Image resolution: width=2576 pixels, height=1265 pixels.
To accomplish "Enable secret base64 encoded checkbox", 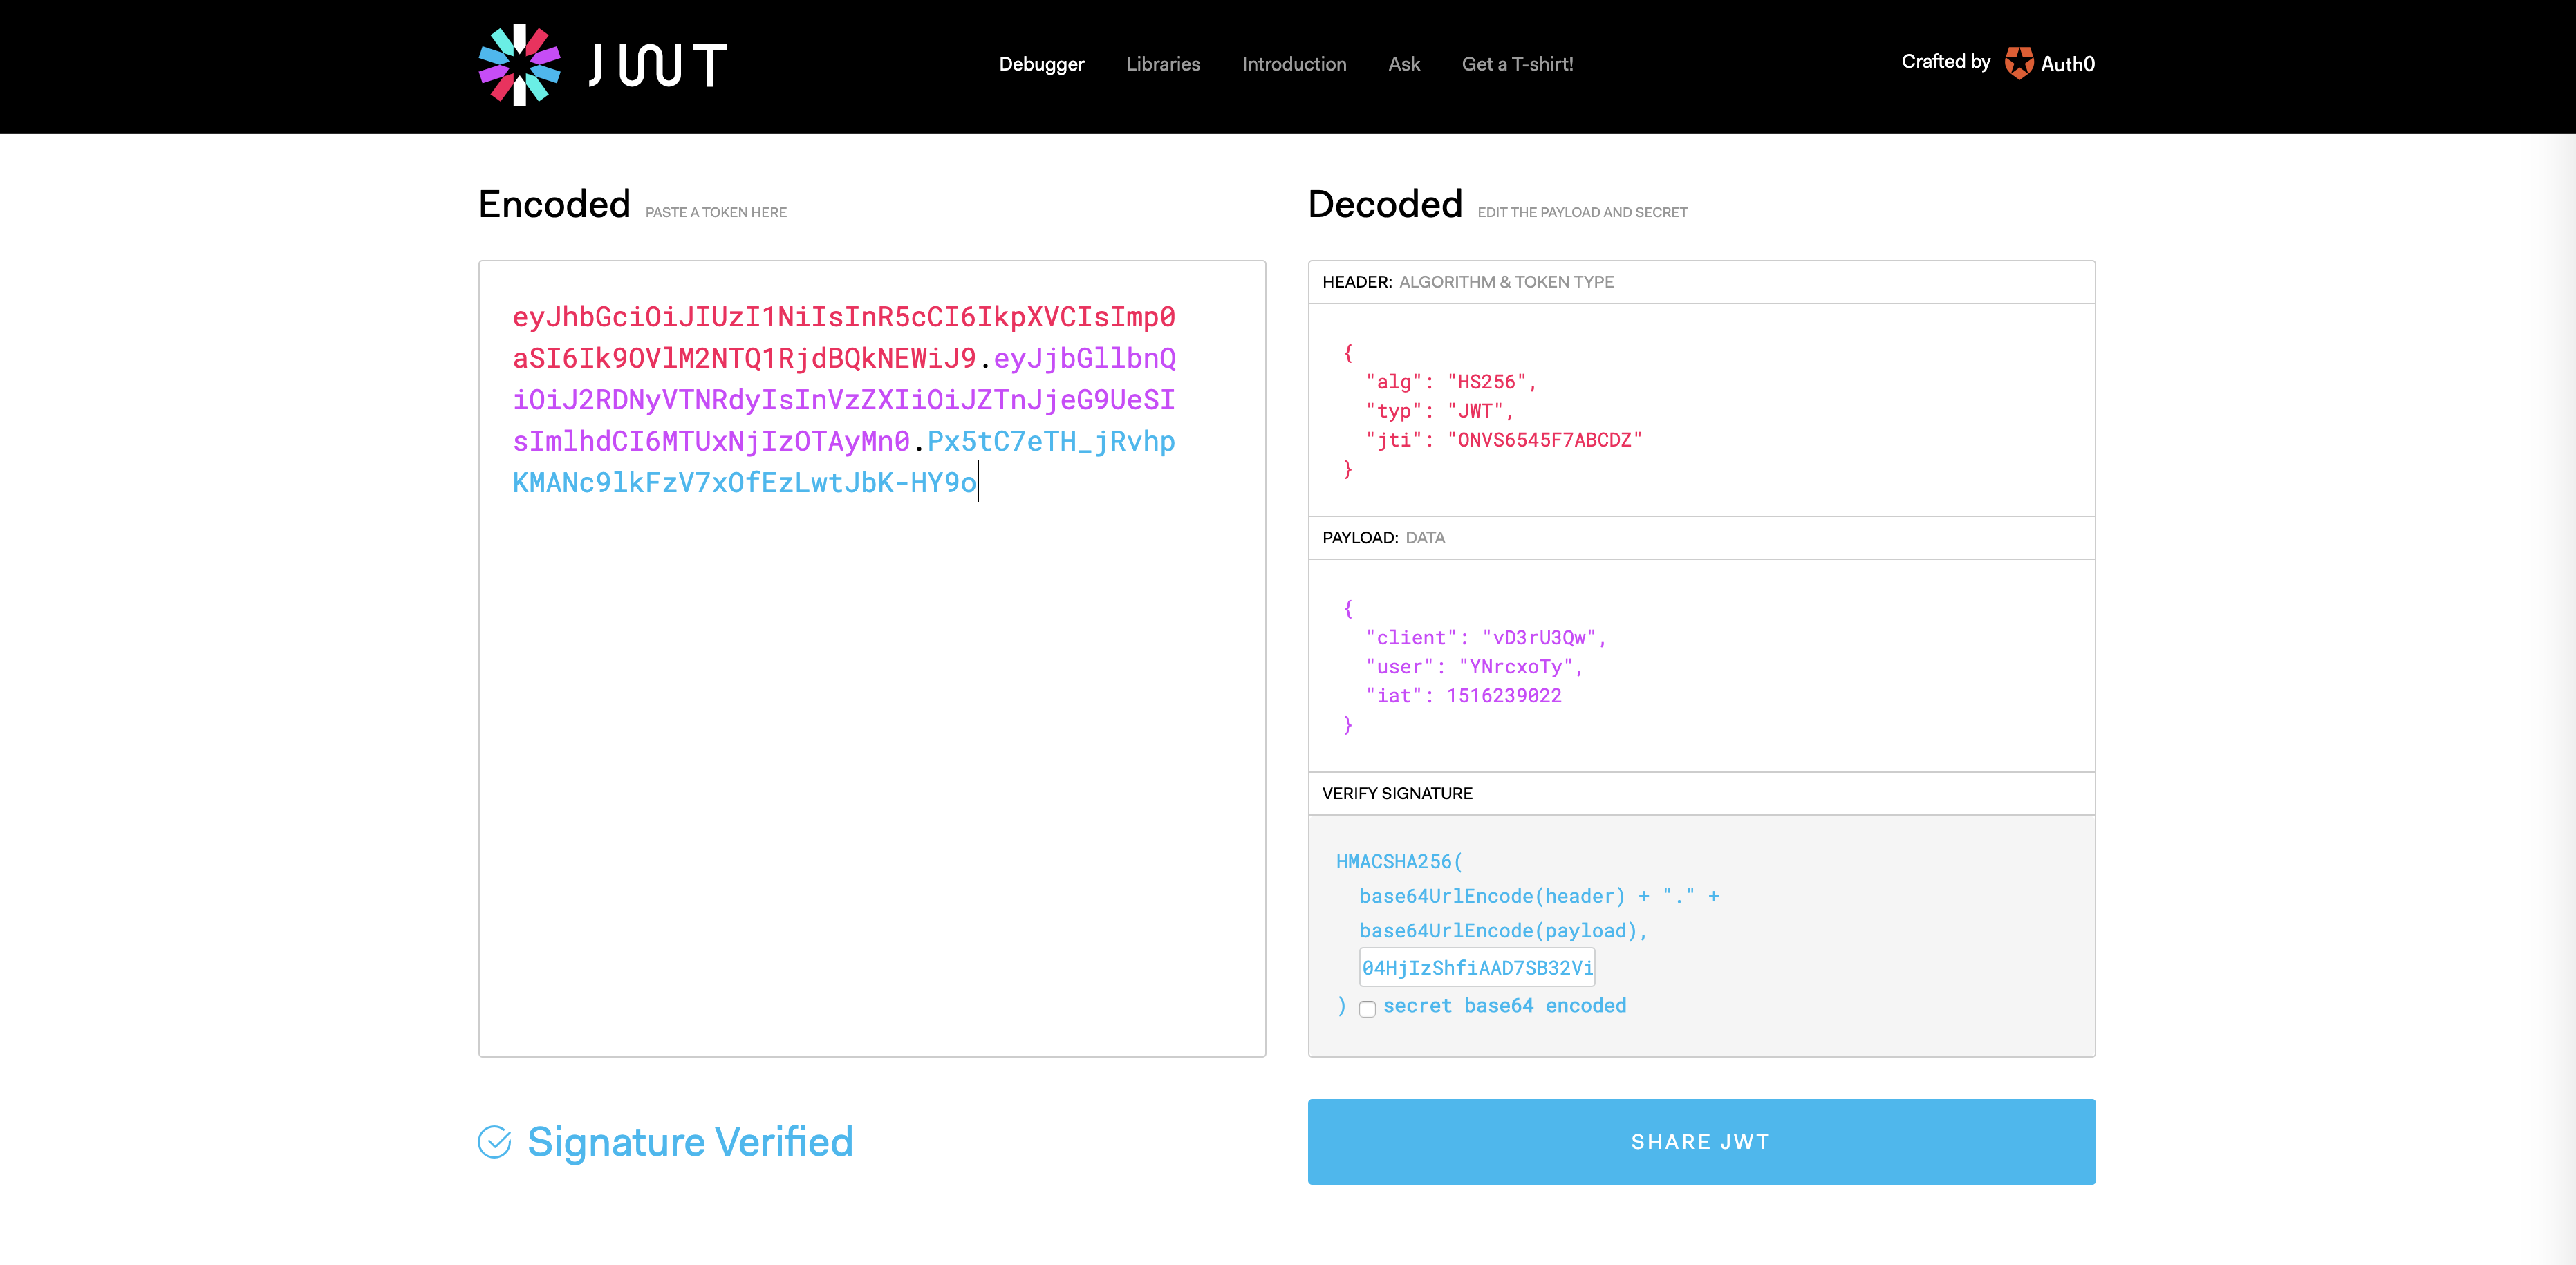I will click(1367, 1008).
